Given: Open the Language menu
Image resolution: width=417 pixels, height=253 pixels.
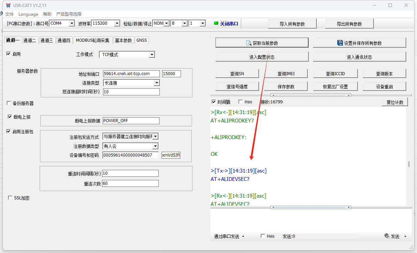Looking at the screenshot, I should 28,14.
